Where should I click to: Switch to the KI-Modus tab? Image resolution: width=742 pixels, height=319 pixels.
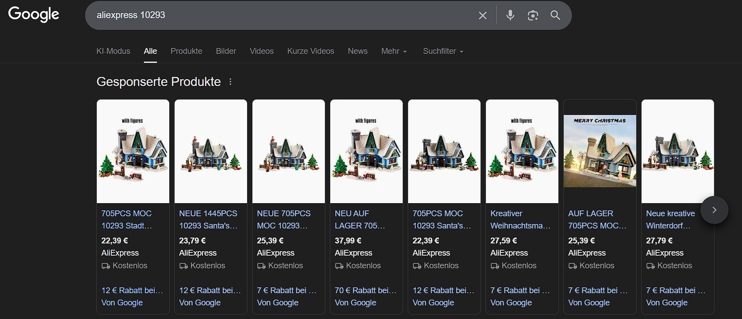click(113, 51)
